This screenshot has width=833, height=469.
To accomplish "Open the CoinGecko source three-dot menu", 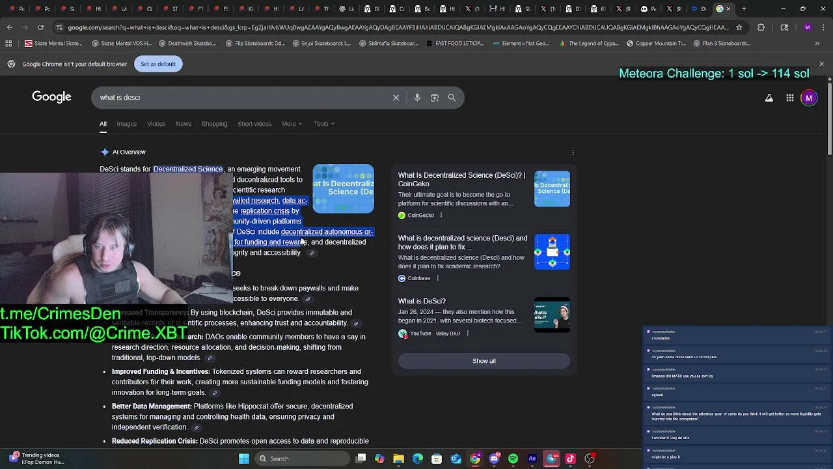I will click(441, 216).
